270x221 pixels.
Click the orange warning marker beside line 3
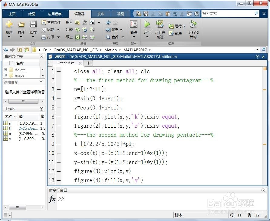[265, 90]
